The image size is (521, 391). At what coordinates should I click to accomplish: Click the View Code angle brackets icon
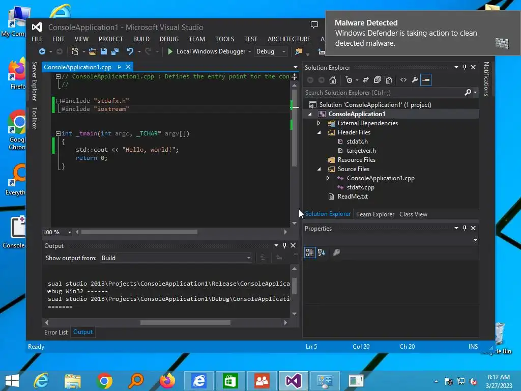tap(403, 80)
